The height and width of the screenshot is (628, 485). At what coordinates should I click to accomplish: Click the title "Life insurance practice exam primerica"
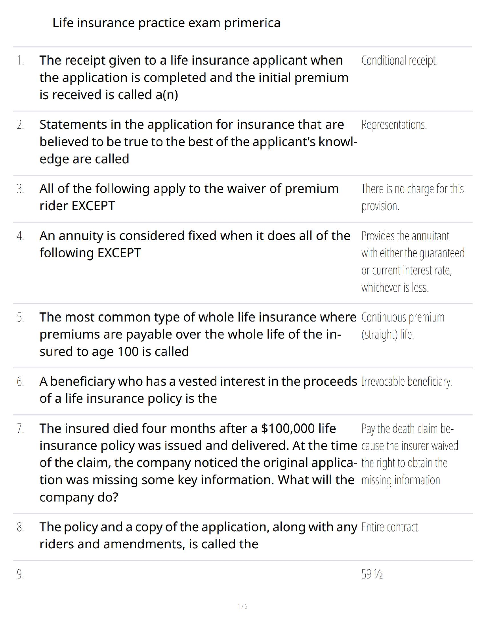click(166, 23)
